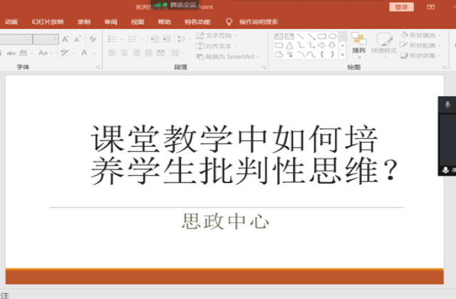Click the 登录 (Sign in) button
The height and width of the screenshot is (299, 456).
coord(402,6)
